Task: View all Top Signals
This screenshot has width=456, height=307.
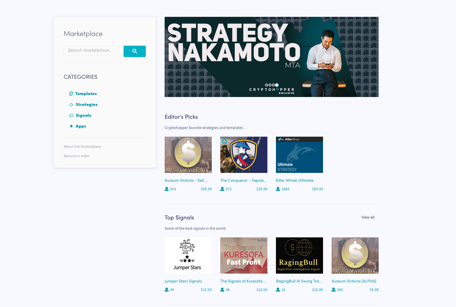Action: (x=368, y=217)
